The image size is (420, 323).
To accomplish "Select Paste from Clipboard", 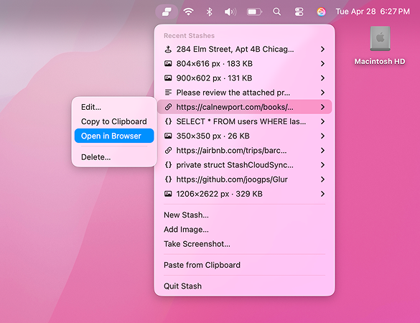I will click(x=245, y=265).
